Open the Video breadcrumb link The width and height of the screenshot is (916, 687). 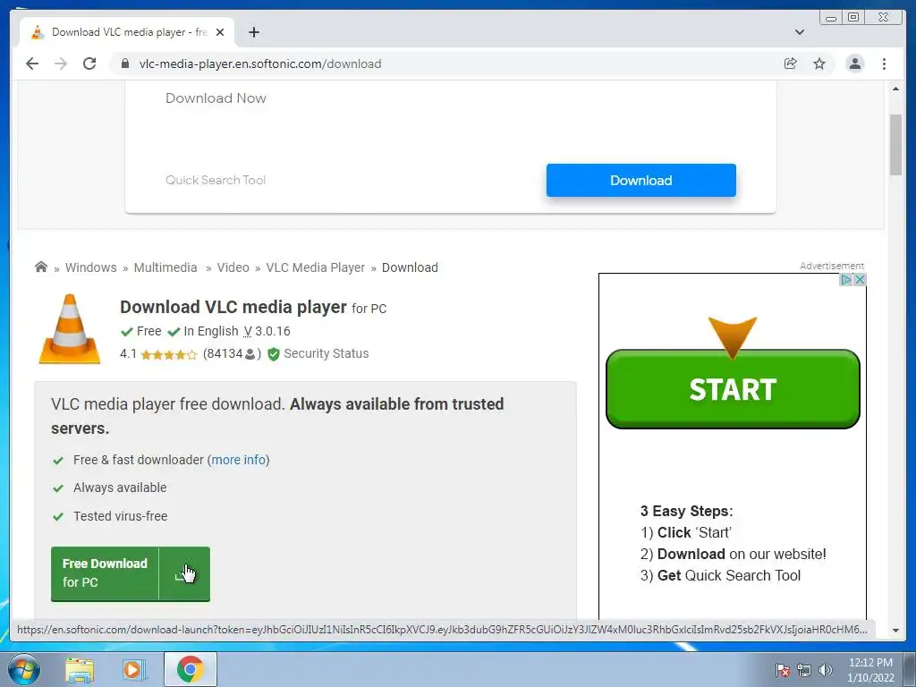[x=233, y=267]
